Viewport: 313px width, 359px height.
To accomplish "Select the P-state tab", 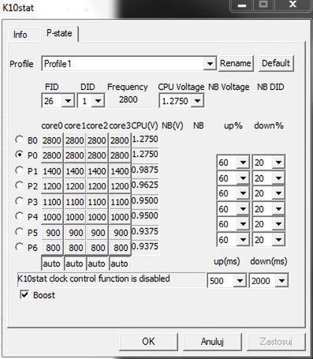I will point(59,33).
